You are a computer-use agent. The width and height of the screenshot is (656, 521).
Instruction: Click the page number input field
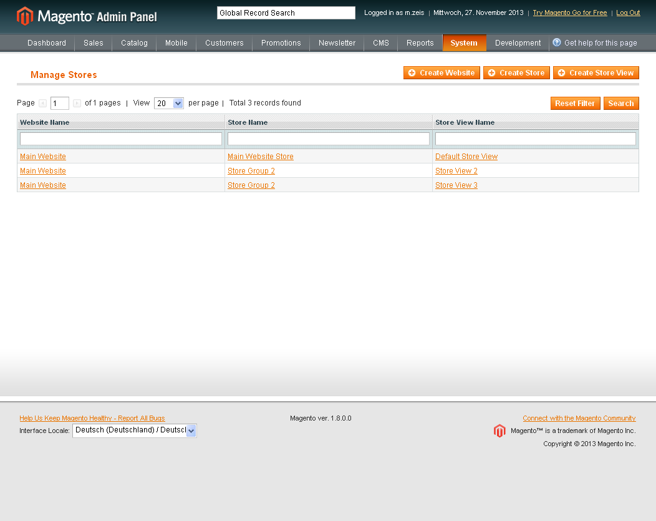pos(59,103)
